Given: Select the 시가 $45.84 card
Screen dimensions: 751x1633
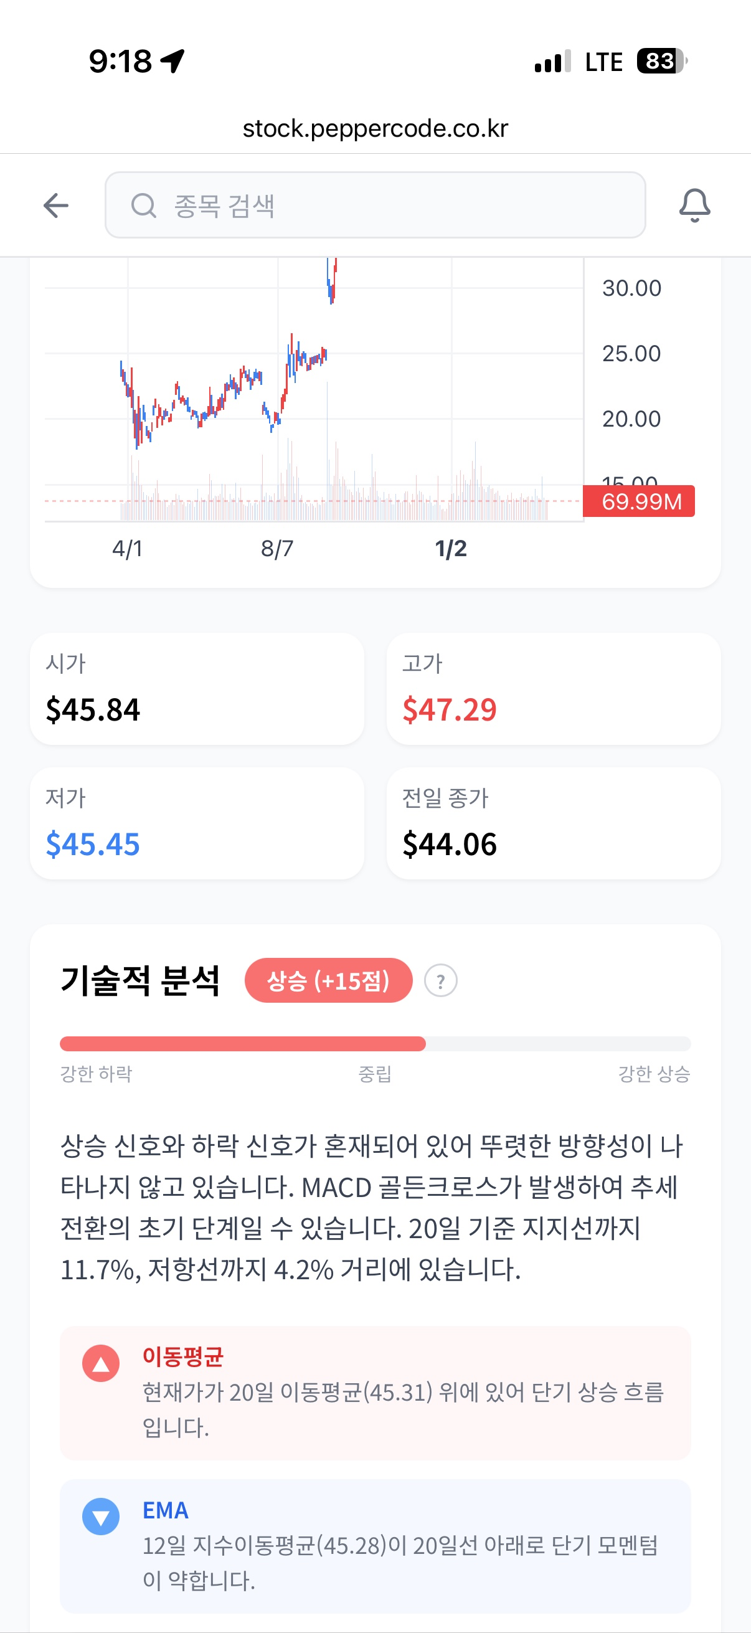Looking at the screenshot, I should pos(197,689).
